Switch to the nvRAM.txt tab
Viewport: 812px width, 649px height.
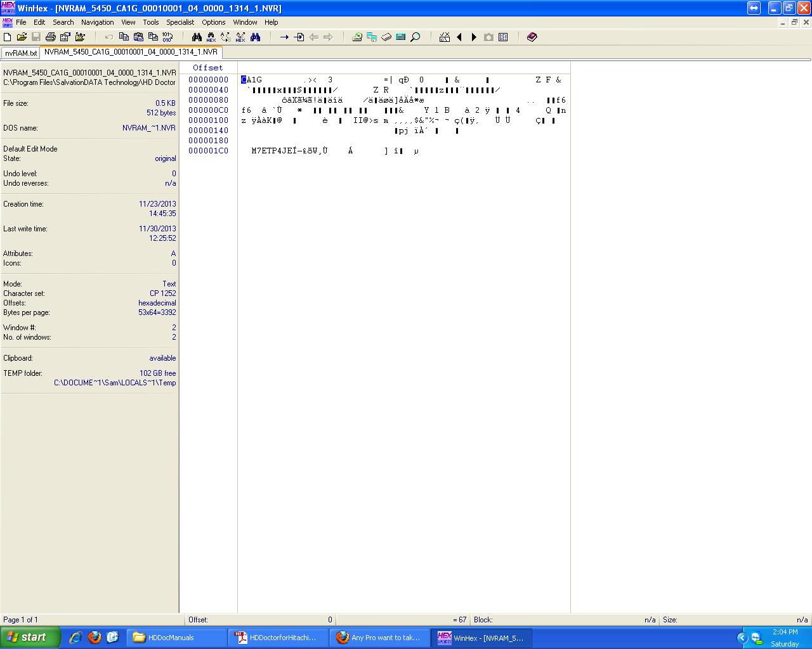tap(21, 53)
